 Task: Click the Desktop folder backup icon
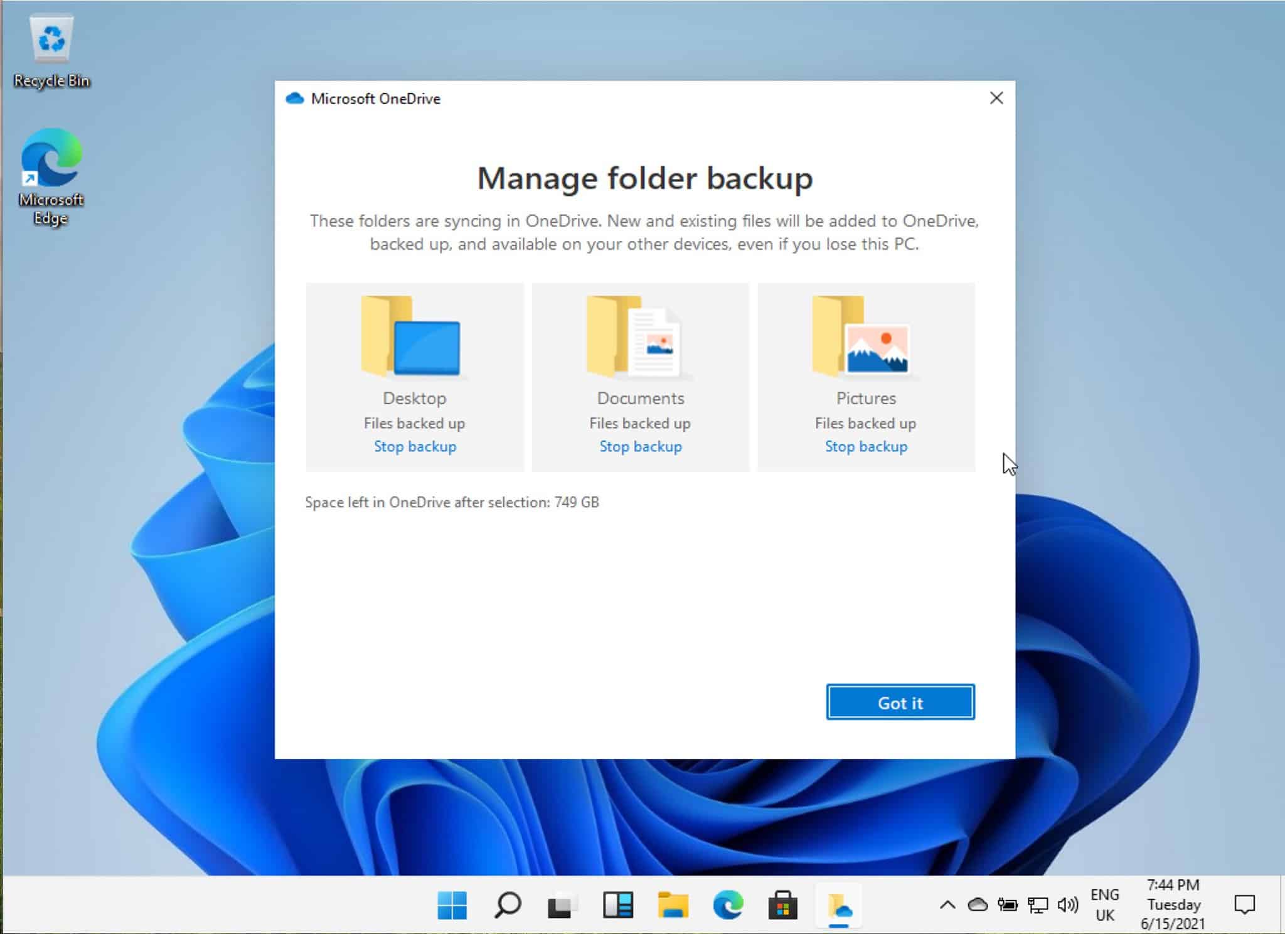click(414, 335)
